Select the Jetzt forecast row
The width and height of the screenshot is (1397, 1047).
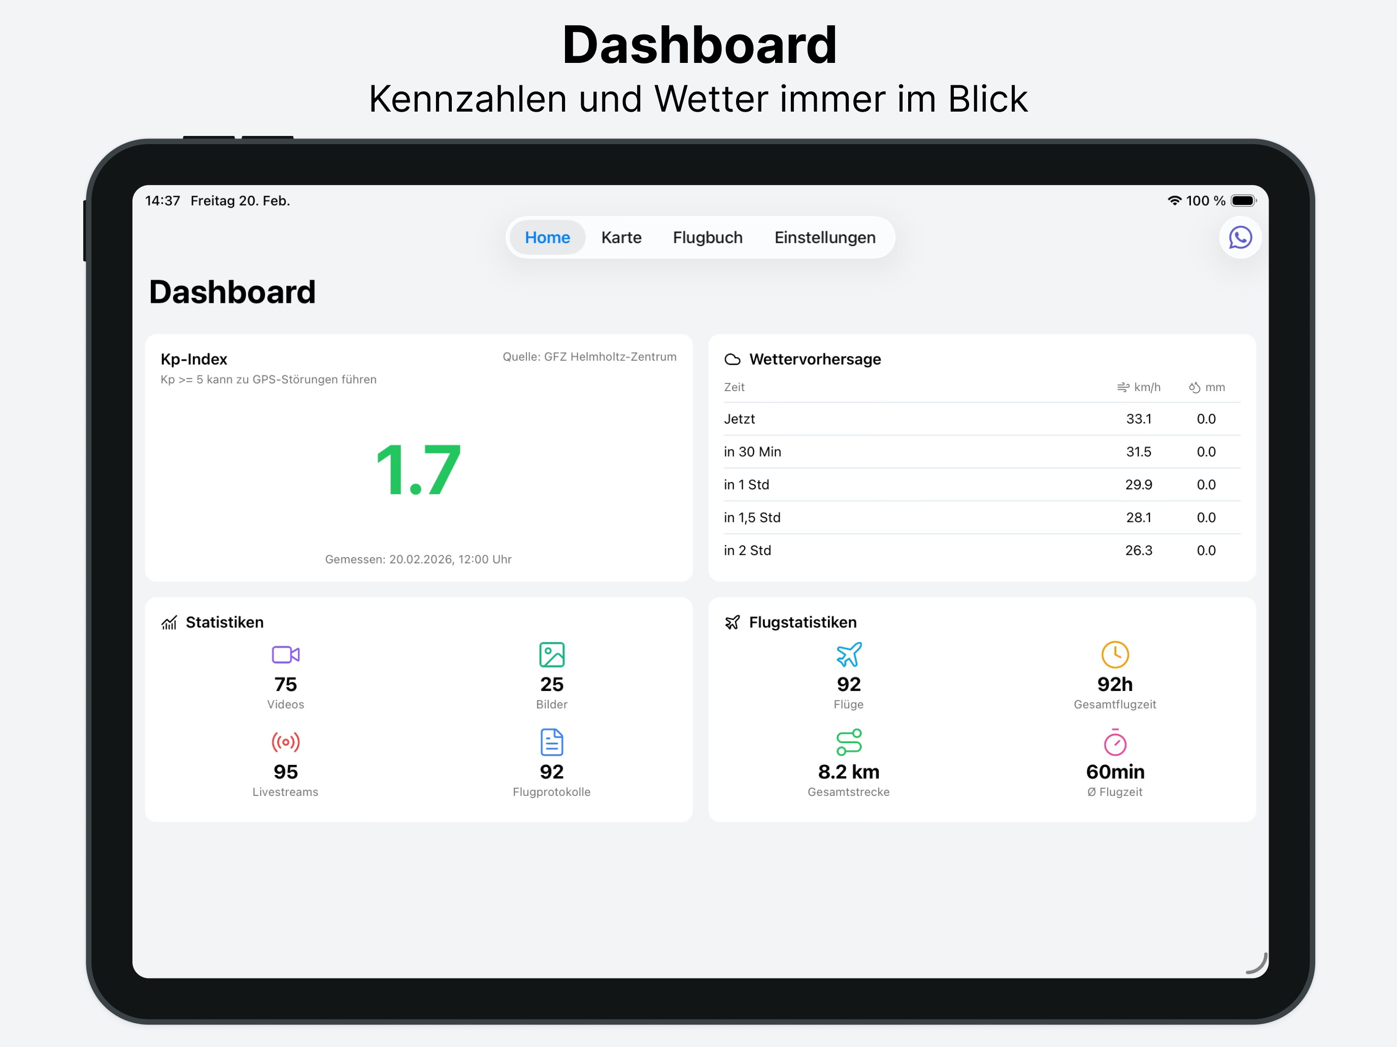click(x=981, y=419)
